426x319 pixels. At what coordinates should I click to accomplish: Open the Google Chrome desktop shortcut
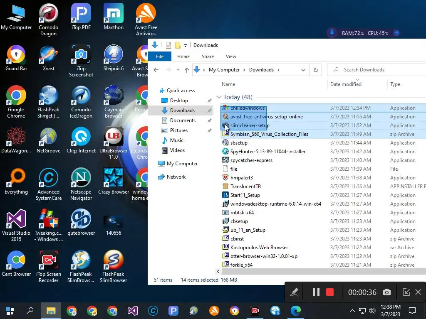tap(16, 102)
